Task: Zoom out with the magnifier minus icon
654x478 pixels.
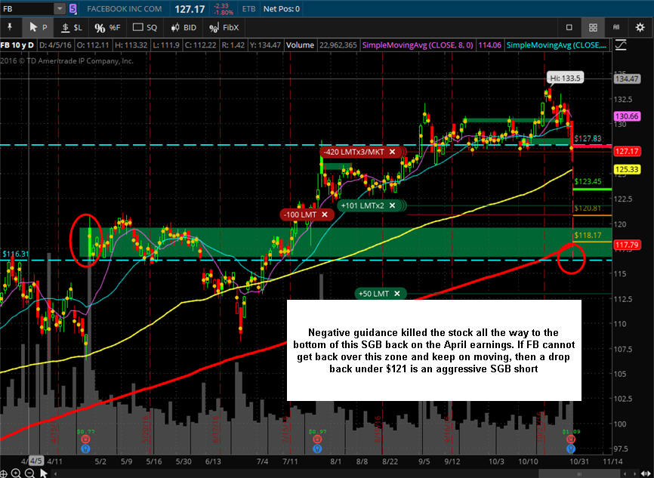Action: tap(29, 473)
